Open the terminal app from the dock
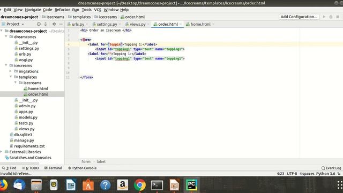Image resolution: width=343 pixels, height=193 pixels. pos(157,185)
